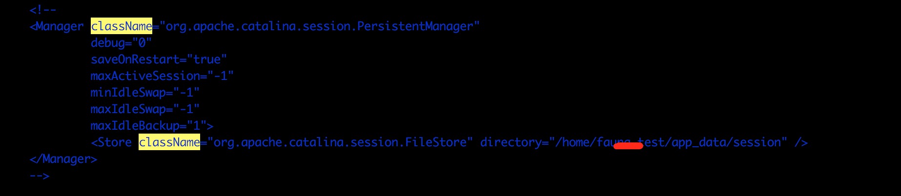This screenshot has height=196, width=901.
Task: Click the saveOnRestart attribute name
Action: tap(135, 59)
